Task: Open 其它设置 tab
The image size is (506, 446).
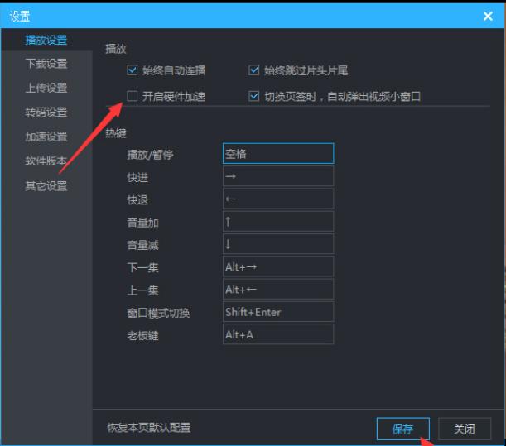Action: pyautogui.click(x=46, y=186)
